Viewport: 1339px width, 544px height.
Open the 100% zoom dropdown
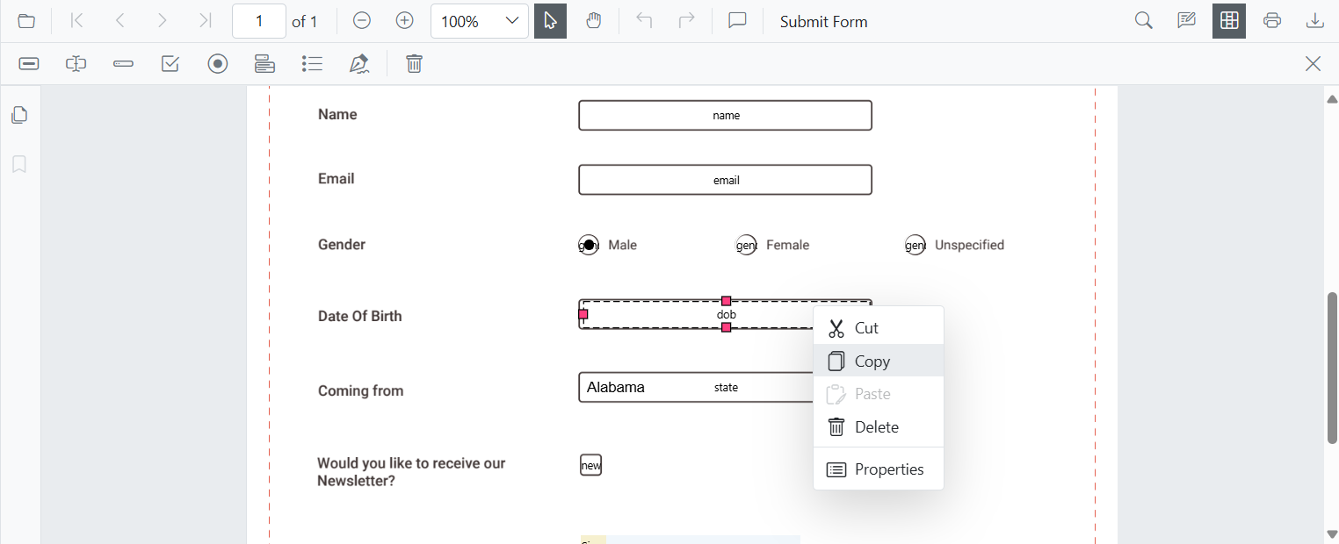tap(480, 21)
